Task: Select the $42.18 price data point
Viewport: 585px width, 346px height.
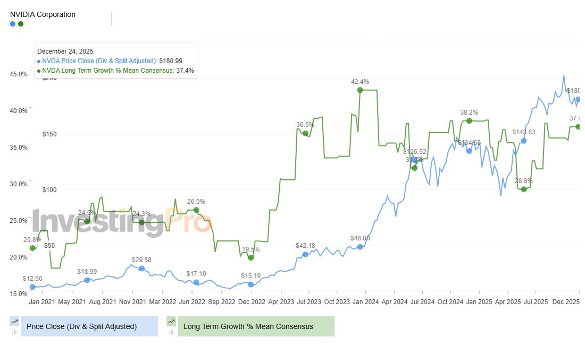Action: pyautogui.click(x=306, y=254)
